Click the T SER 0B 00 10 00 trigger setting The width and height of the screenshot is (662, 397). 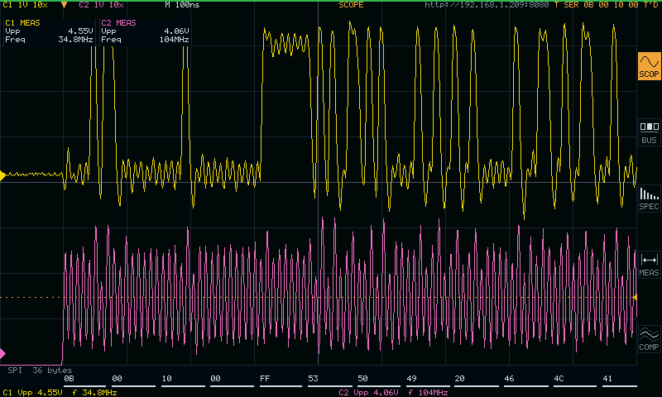click(x=596, y=5)
